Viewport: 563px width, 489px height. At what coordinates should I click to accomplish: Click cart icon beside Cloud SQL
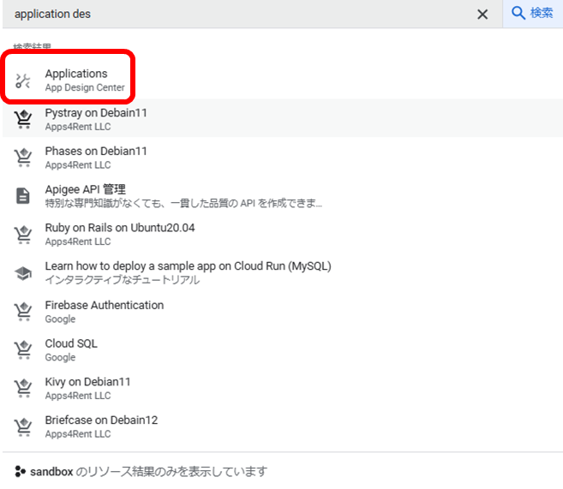click(23, 349)
